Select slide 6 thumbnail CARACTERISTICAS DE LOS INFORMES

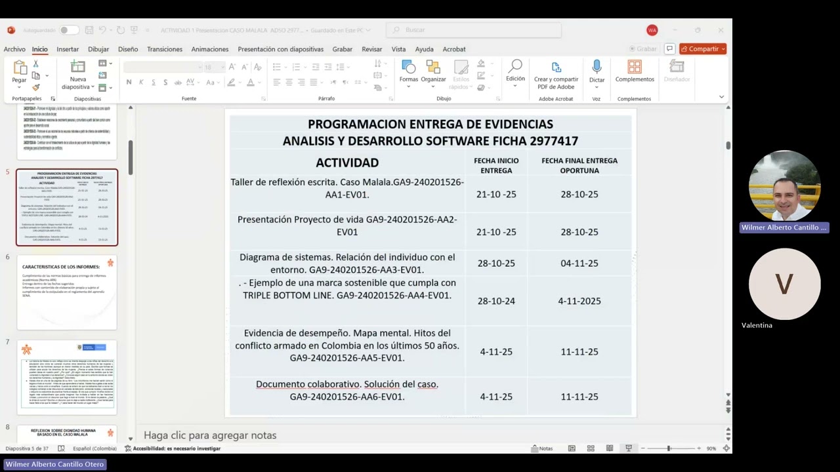67,292
